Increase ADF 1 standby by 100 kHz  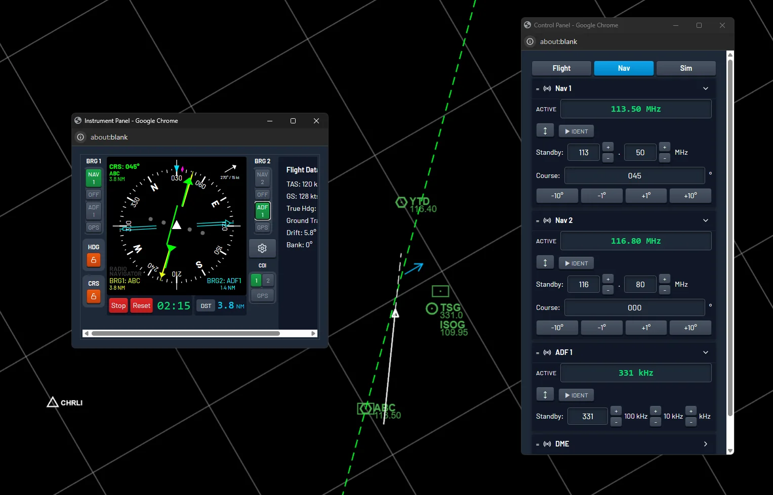(x=616, y=411)
